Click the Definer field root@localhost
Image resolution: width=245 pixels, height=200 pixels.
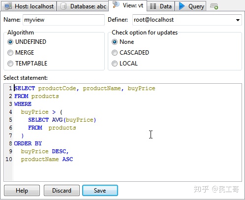point(187,20)
